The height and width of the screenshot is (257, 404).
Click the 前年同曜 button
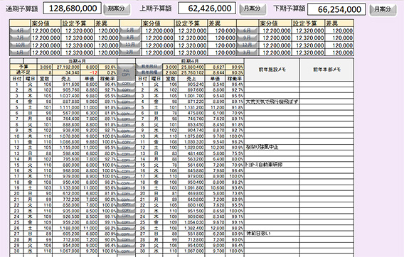[149, 72]
